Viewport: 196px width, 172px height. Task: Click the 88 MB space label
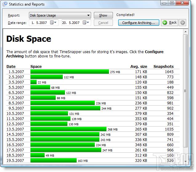pos(61,98)
